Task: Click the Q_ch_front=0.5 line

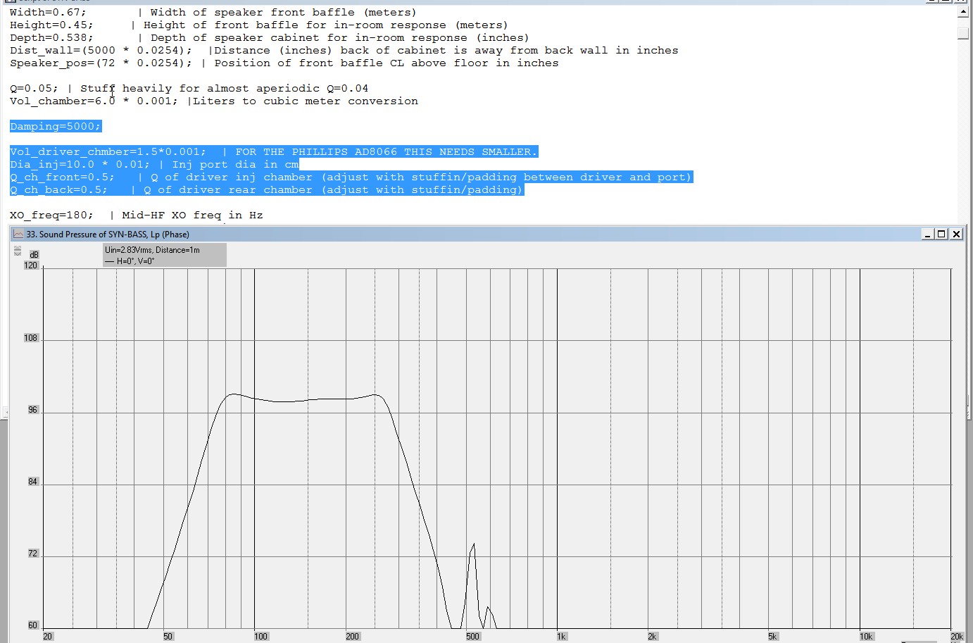Action: pyautogui.click(x=351, y=177)
